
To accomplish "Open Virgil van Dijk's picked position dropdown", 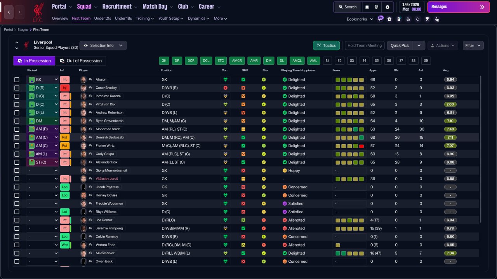I will (x=42, y=105).
